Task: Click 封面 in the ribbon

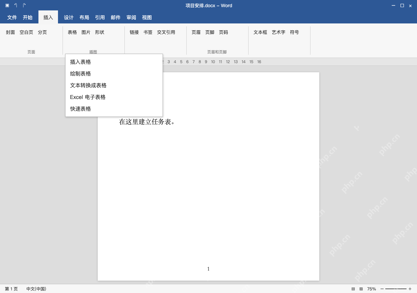Action: pyautogui.click(x=10, y=32)
